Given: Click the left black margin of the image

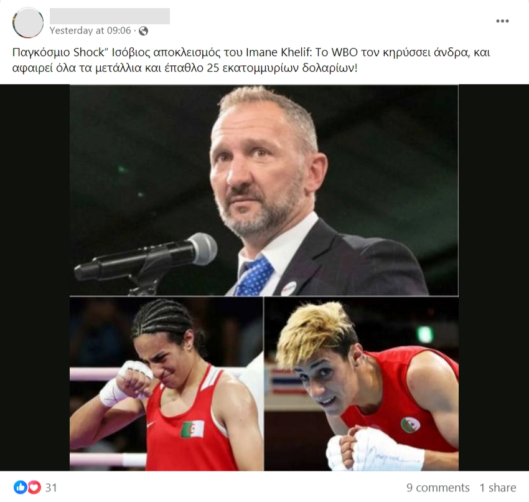Looking at the screenshot, I should pyautogui.click(x=35, y=278).
